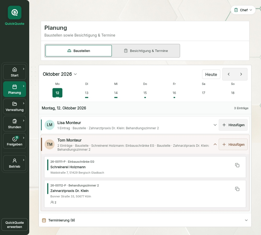261x235 pixels.
Task: Open the Oktober 2026 month picker
Action: click(60, 74)
